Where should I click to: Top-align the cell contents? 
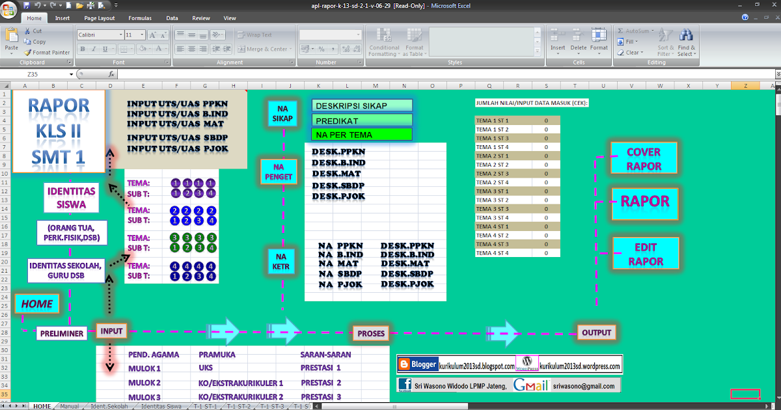click(x=181, y=34)
